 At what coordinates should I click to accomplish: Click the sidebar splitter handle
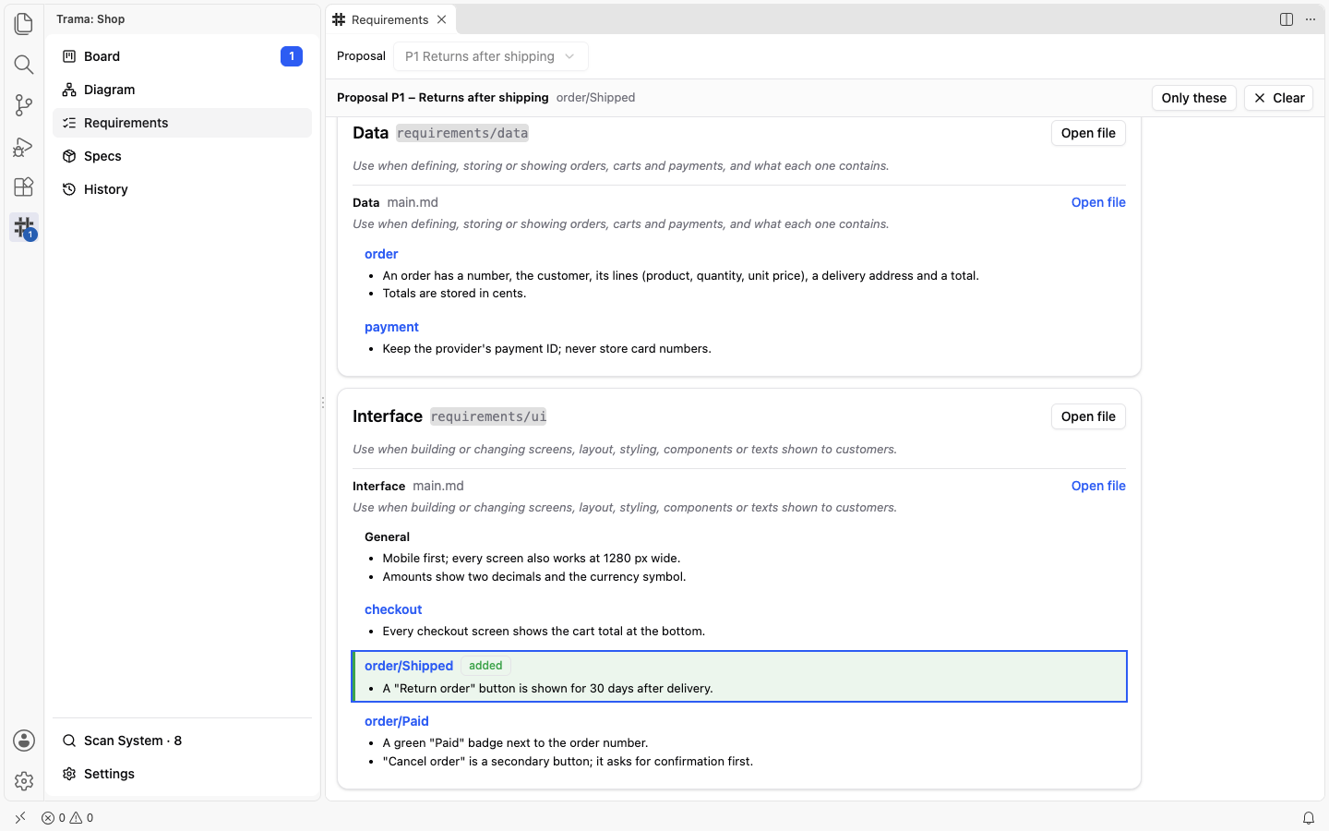coord(323,403)
